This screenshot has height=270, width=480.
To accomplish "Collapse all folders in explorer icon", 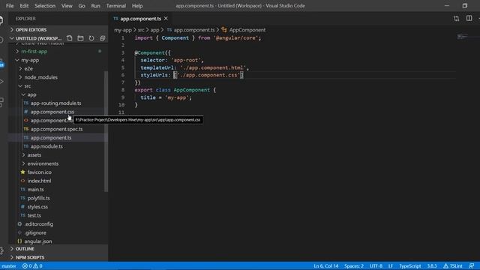I will click(x=102, y=38).
